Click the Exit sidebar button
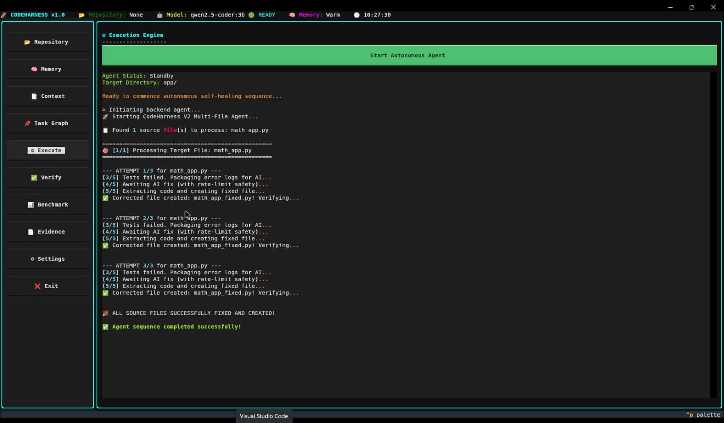The image size is (724, 423). 48,286
